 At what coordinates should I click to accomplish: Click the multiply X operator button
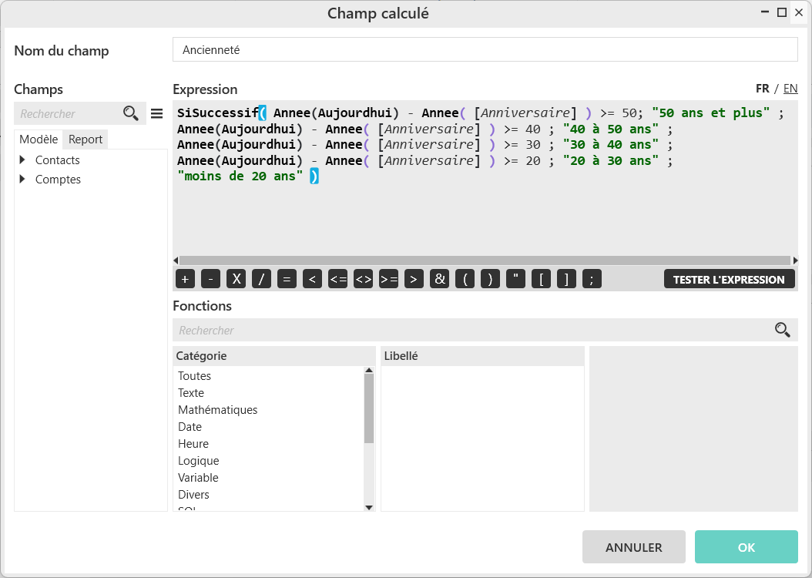236,279
